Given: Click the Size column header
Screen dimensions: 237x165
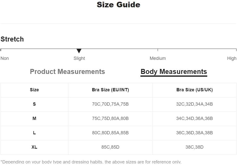Looking at the screenshot, I should click(34, 90).
